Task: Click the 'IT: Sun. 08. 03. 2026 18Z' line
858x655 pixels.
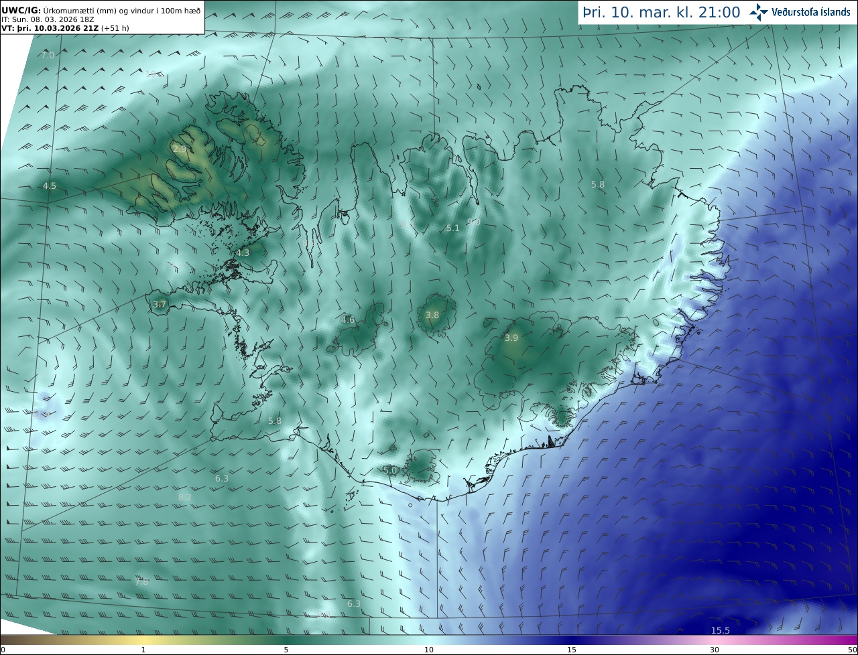Action: [x=48, y=19]
